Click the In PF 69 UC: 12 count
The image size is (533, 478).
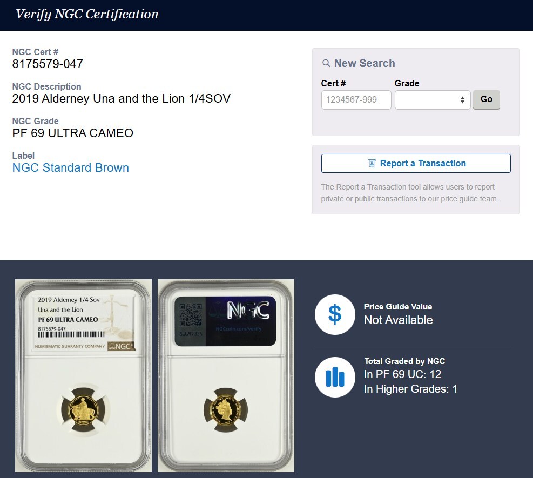pos(402,374)
